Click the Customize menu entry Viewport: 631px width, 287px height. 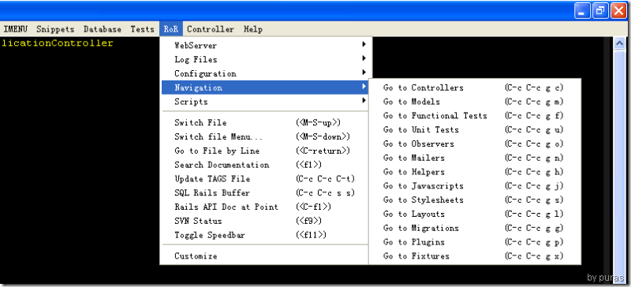tap(265, 256)
